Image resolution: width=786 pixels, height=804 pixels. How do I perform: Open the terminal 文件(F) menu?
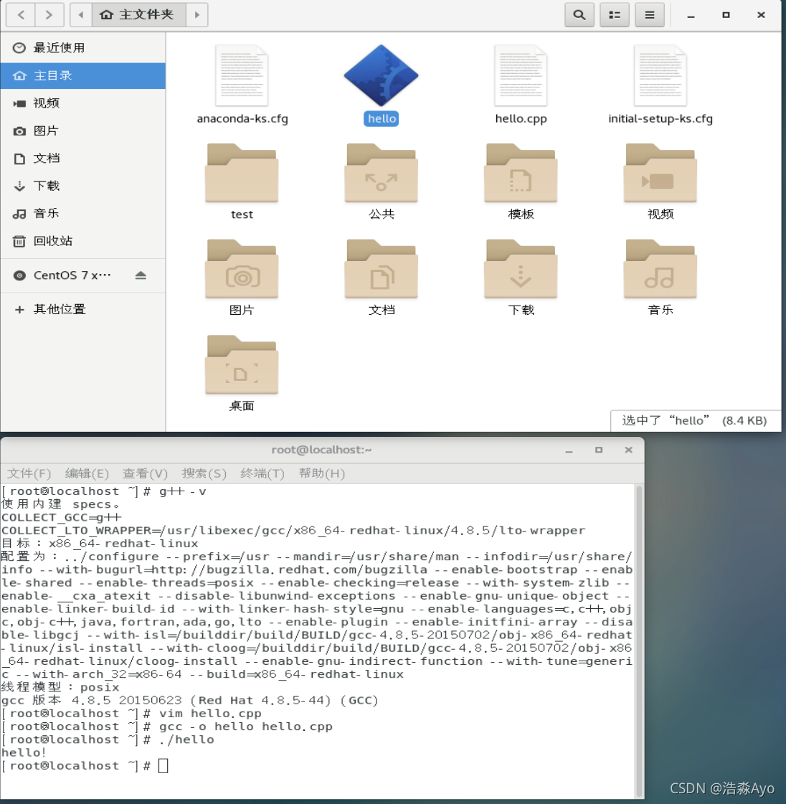click(29, 473)
